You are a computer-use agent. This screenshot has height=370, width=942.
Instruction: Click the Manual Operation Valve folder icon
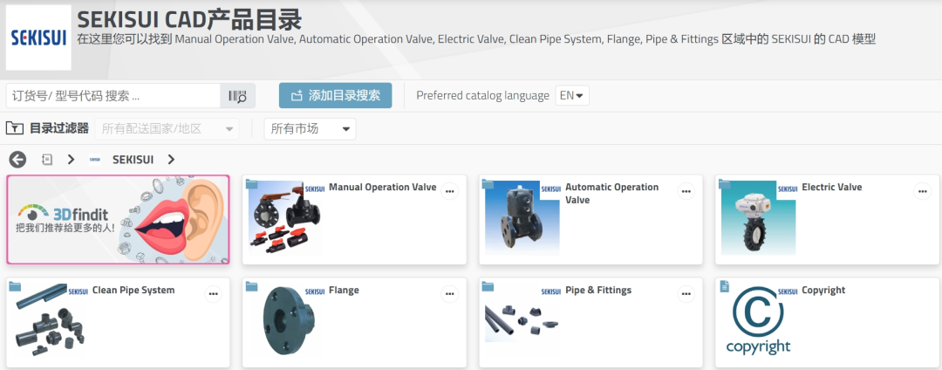251,184
